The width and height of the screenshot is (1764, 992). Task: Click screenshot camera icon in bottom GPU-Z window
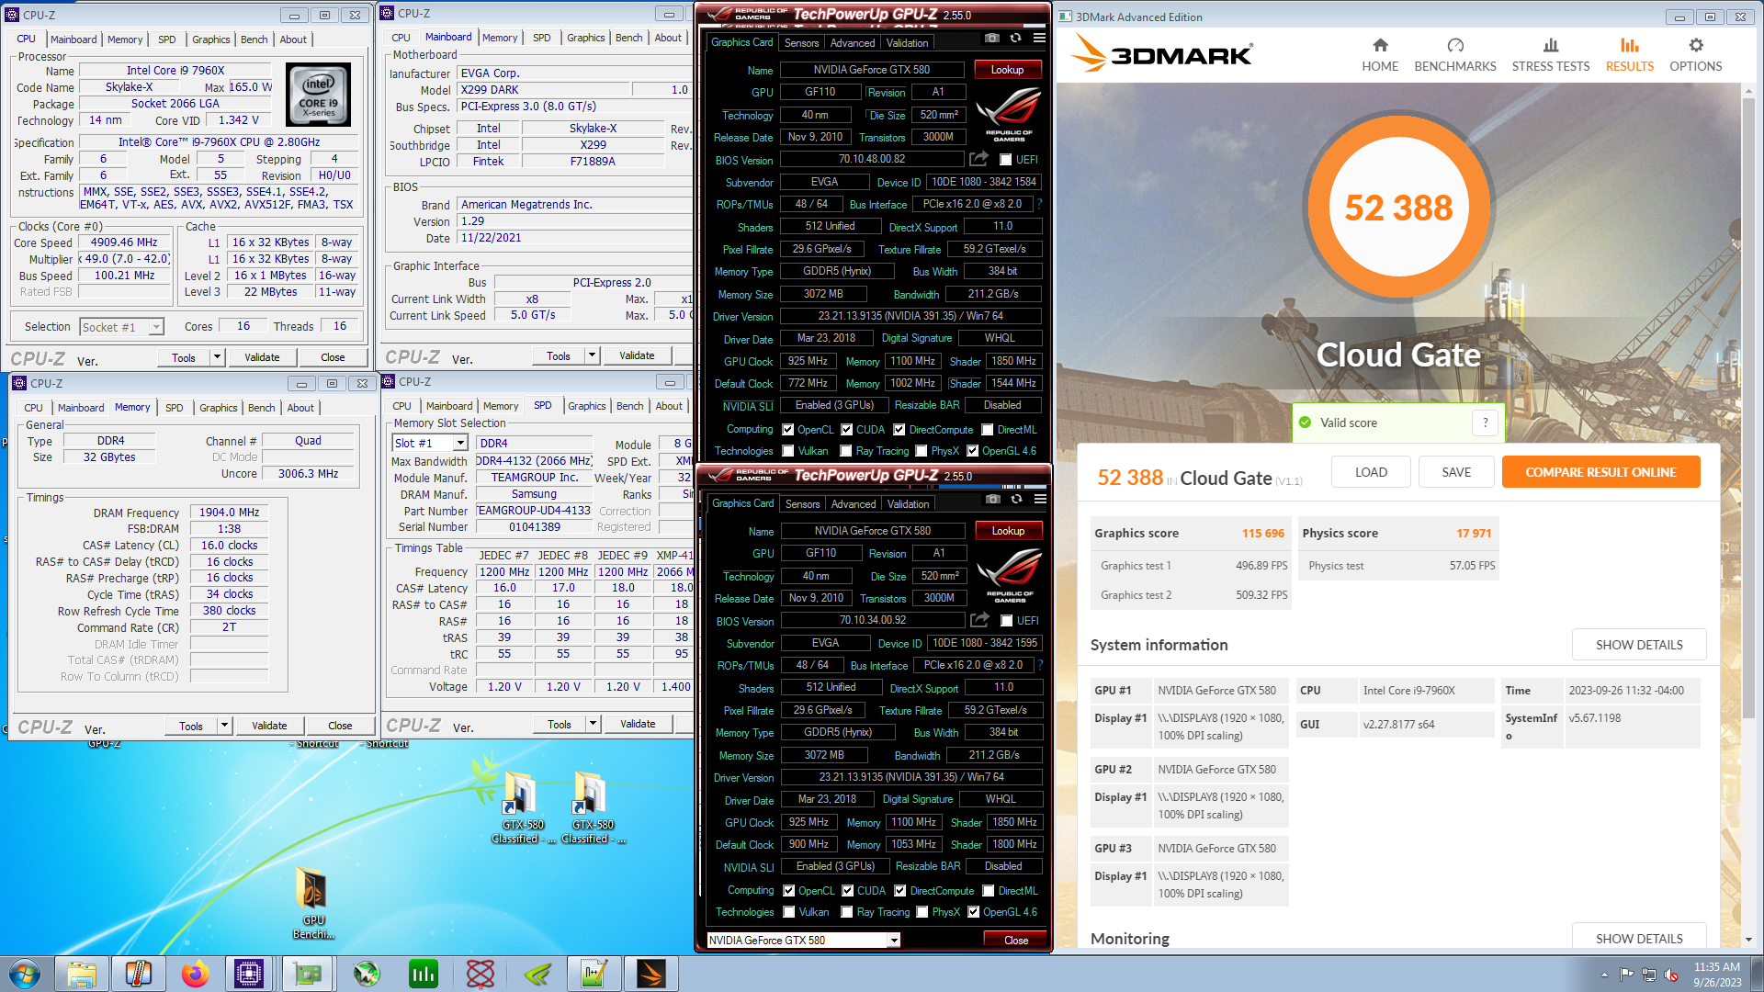993,499
